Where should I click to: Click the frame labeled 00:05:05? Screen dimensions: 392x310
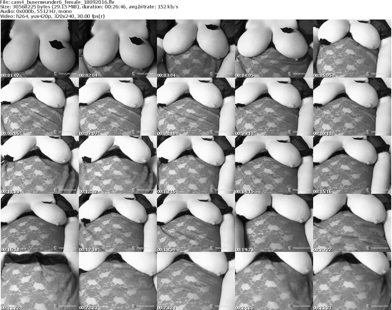(x=352, y=49)
